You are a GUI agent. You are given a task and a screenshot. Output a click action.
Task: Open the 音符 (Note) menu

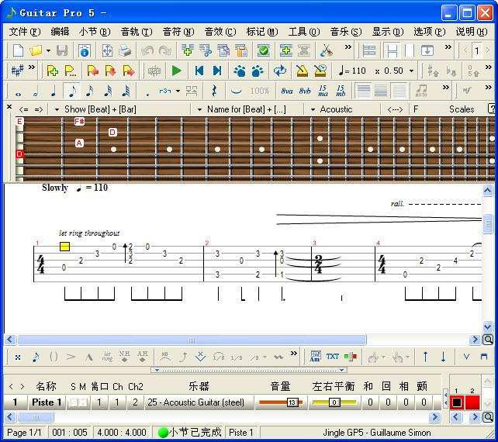(176, 32)
